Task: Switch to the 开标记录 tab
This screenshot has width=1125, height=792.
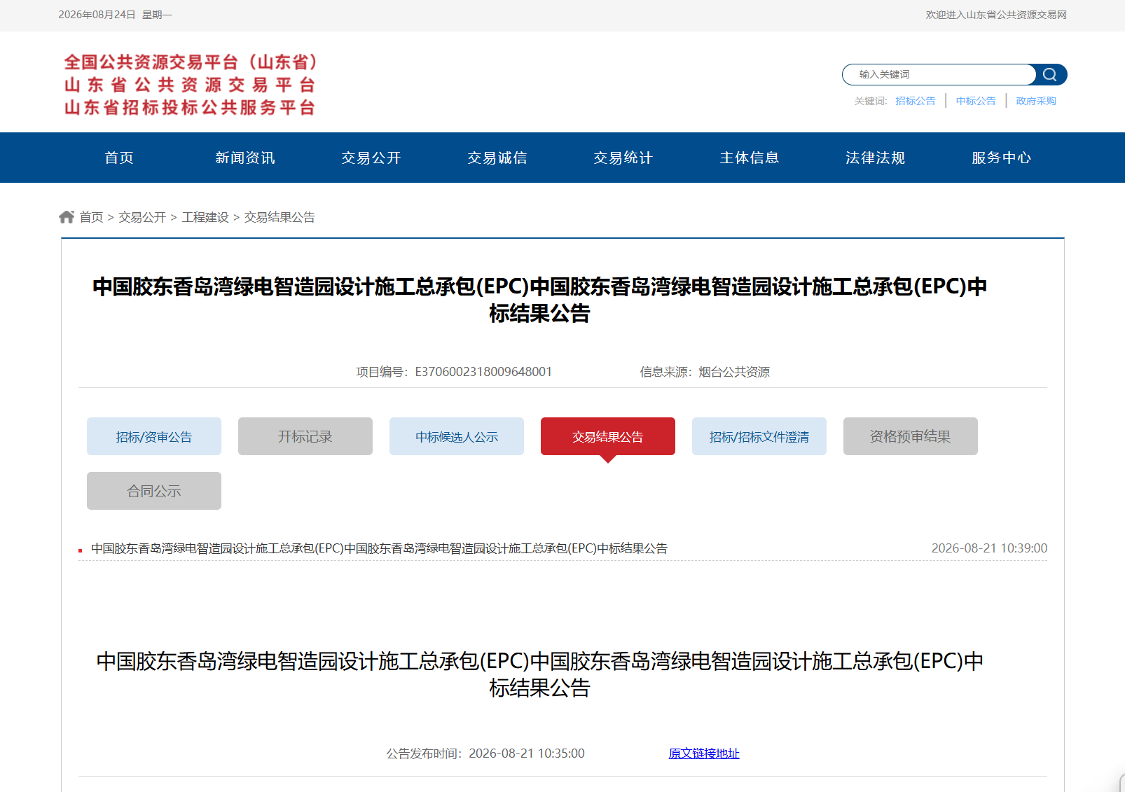Action: [305, 436]
